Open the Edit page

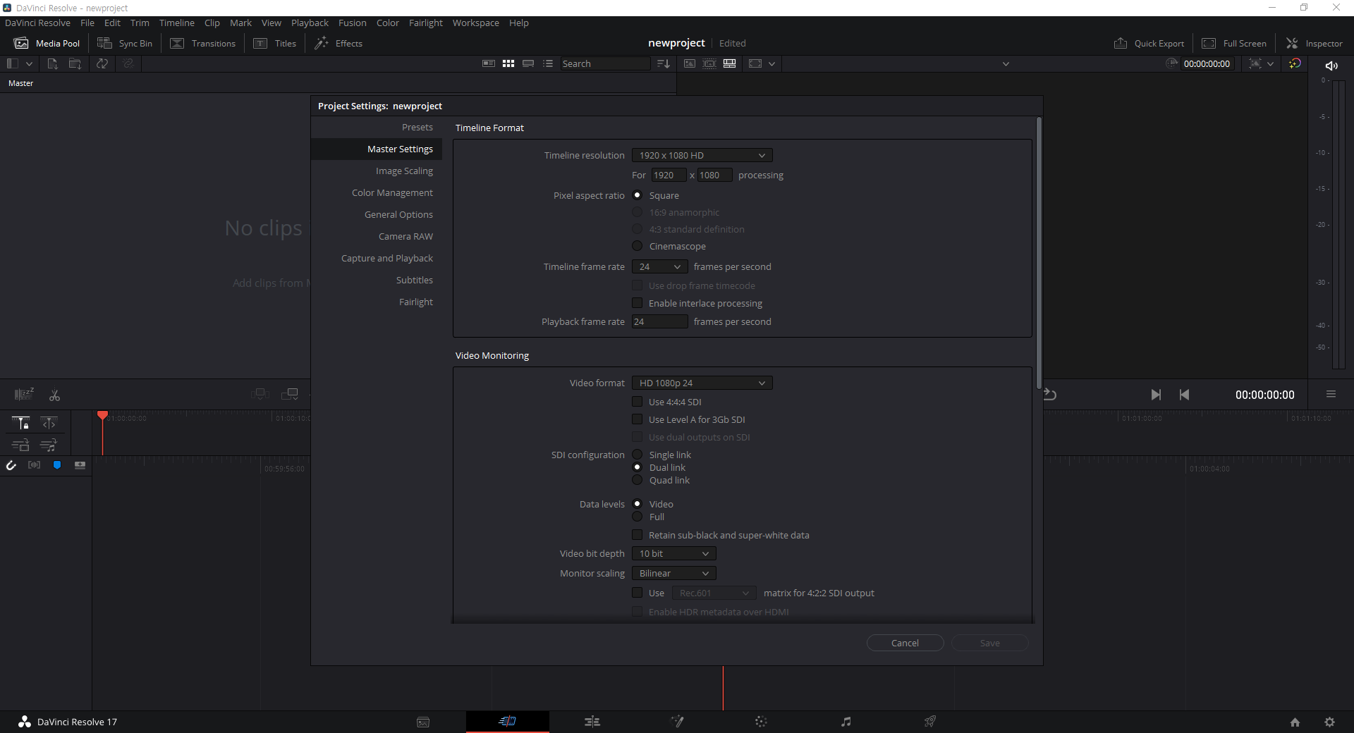tap(592, 721)
